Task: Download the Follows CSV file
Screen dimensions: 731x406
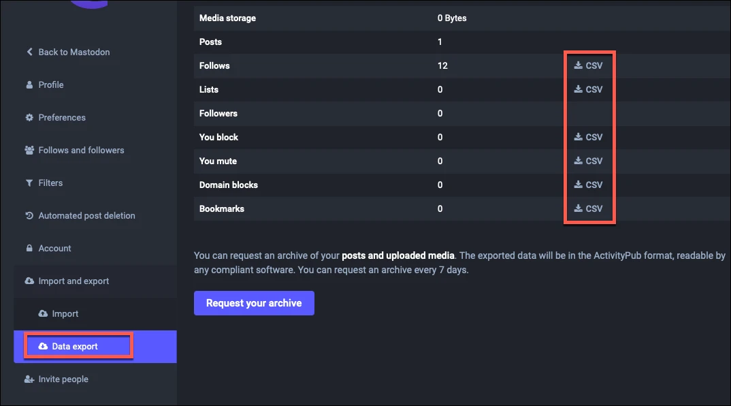Action: point(589,66)
